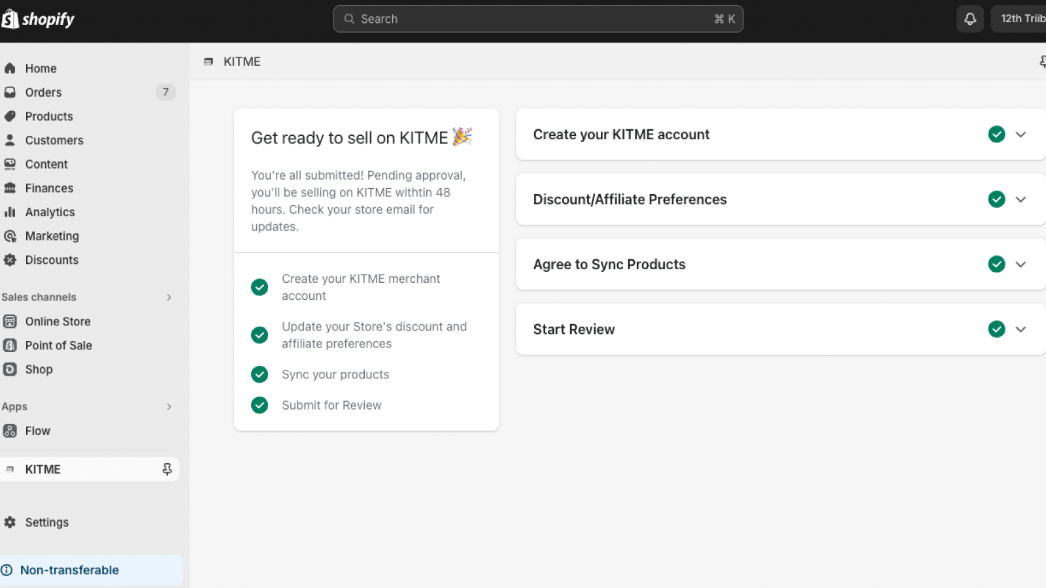Screen dimensions: 1046x588
Task: Expand the Sales channels arrow
Action: click(169, 297)
